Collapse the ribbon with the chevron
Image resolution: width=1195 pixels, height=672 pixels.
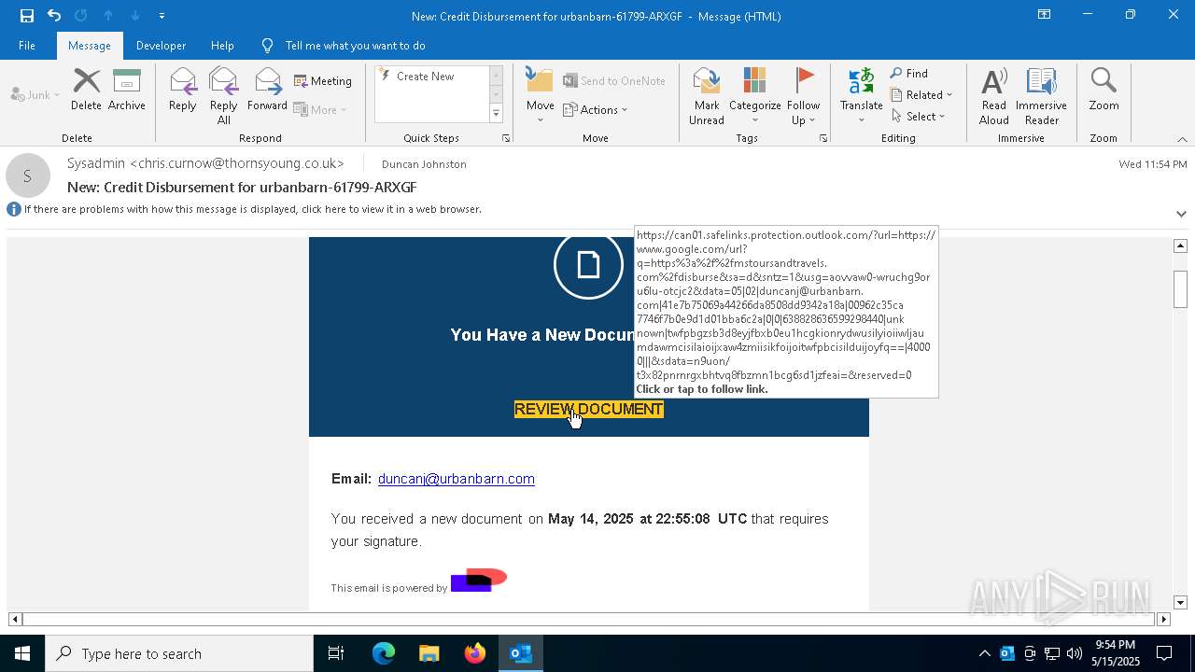[x=1181, y=139]
